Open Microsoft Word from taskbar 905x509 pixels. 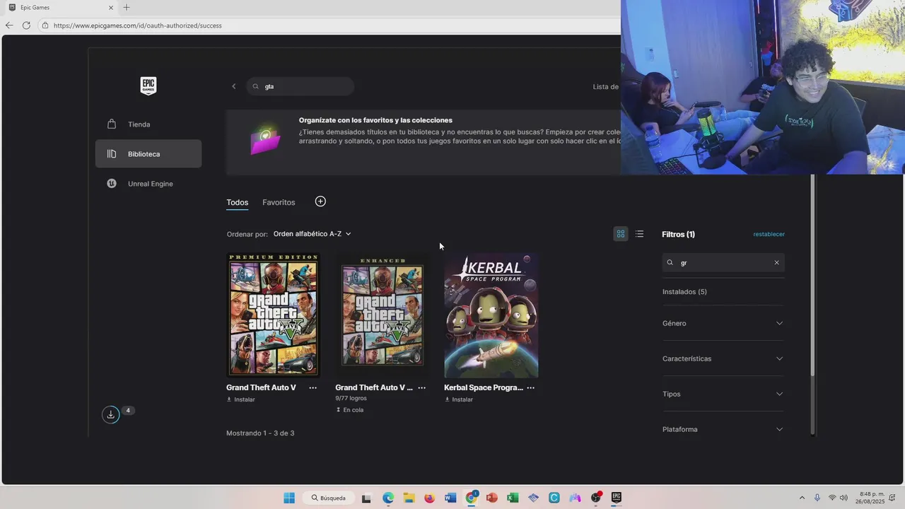pos(450,498)
